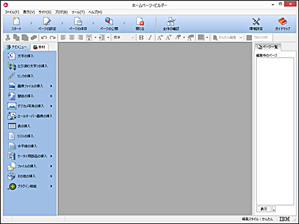299x224 pixels.
Task: Expand プラグイン機能 submenu arrow
Action: coord(51,186)
